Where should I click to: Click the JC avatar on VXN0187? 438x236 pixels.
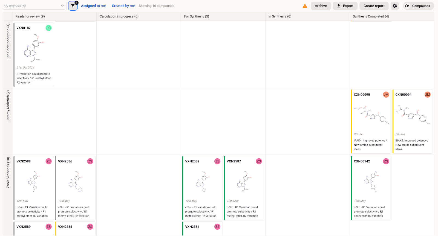coord(48,28)
